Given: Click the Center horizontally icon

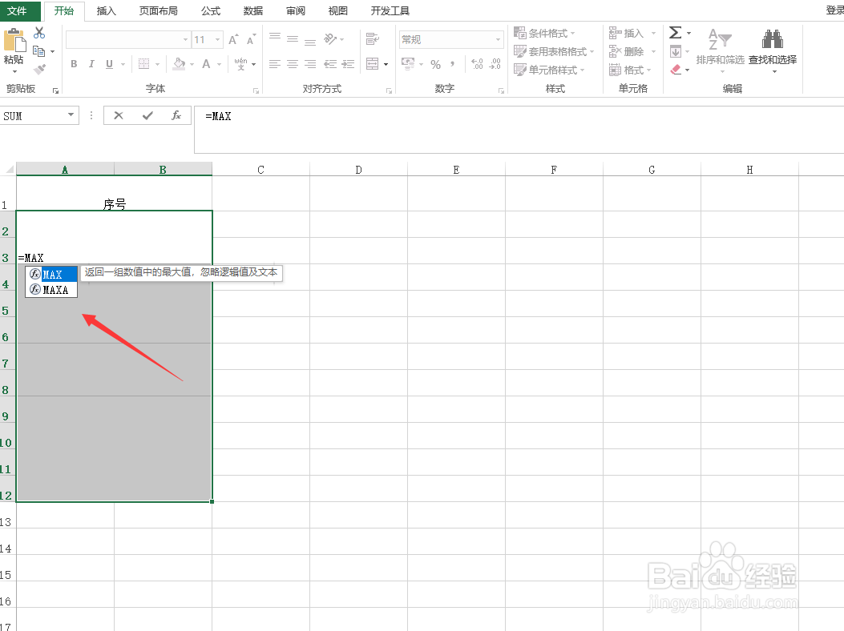Looking at the screenshot, I should point(293,64).
